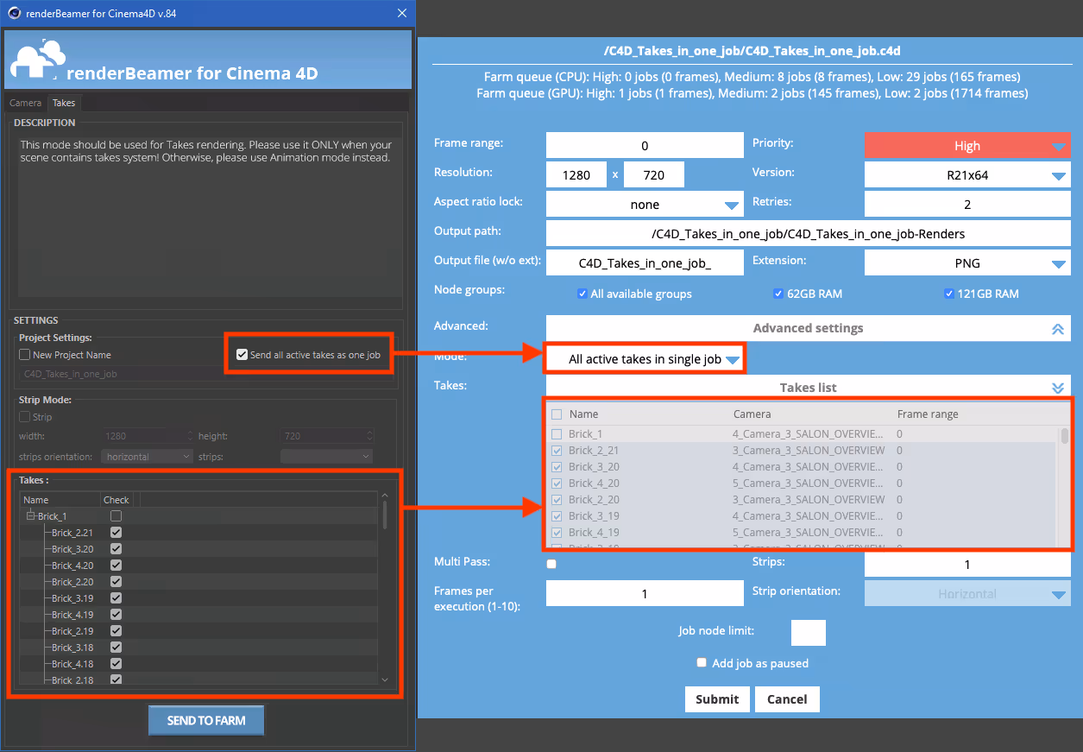Select the Brick_4.19 tree item

[x=72, y=615]
